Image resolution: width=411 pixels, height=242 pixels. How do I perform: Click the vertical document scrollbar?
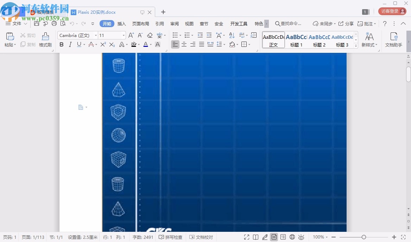(409, 74)
